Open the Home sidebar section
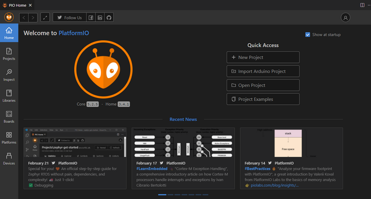The image size is (371, 199). [9, 33]
